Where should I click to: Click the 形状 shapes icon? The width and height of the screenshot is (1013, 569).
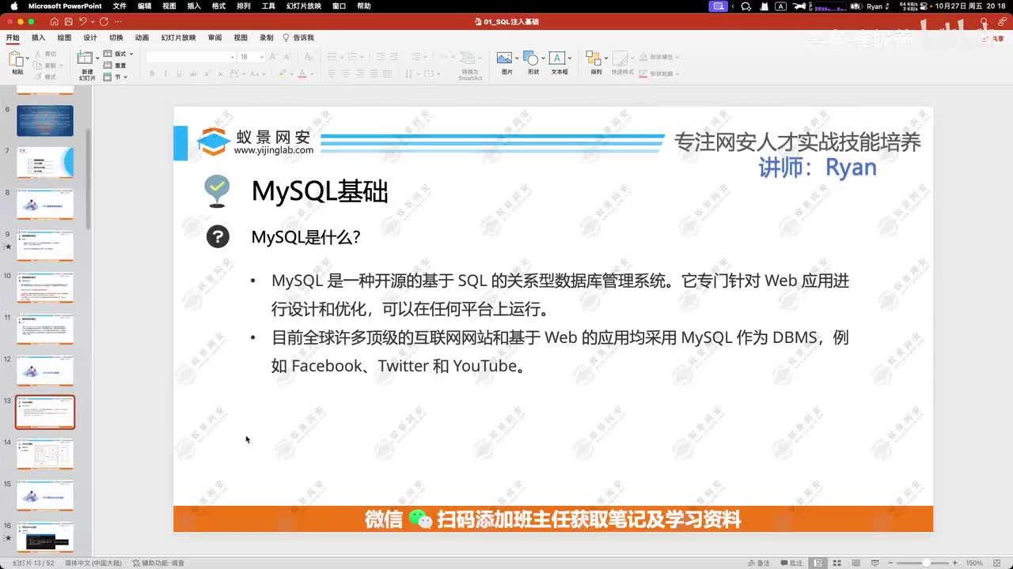click(x=531, y=58)
